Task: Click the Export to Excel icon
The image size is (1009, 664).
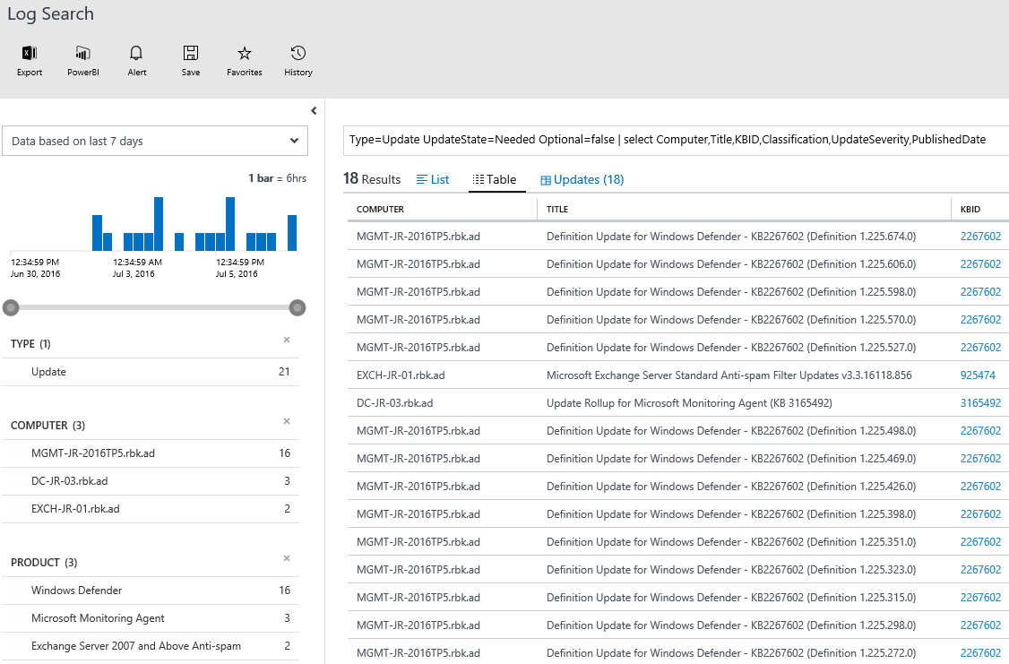Action: 30,54
